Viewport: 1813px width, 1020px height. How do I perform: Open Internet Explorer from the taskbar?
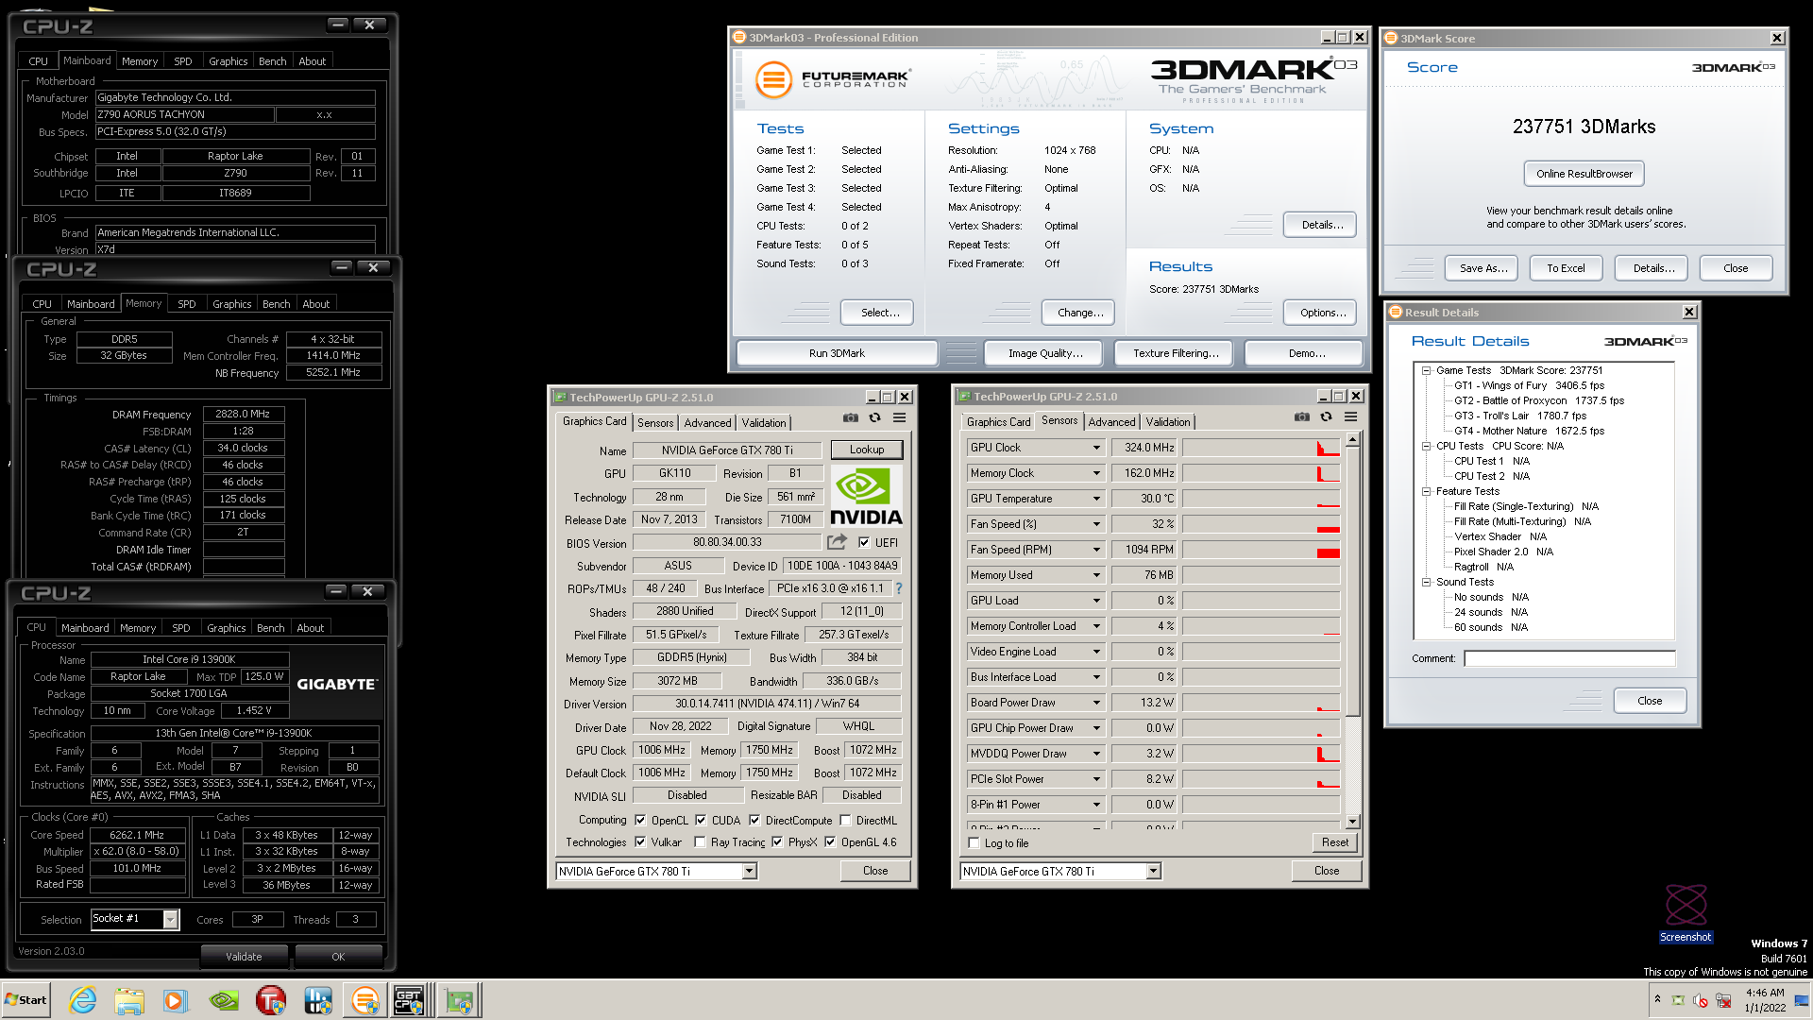coord(83,1000)
